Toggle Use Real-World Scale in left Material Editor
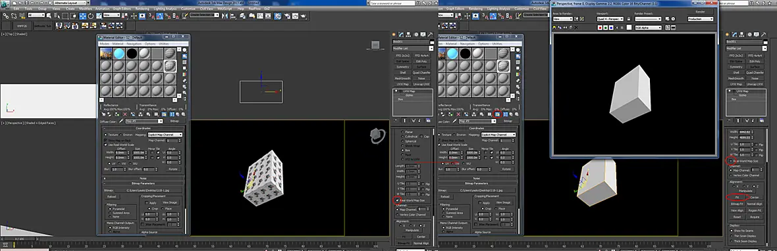Image resolution: width=777 pixels, height=251 pixels. 105,145
